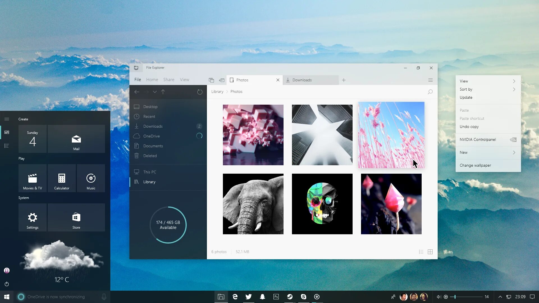
Task: Open Steam from the taskbar
Action: click(x=290, y=297)
